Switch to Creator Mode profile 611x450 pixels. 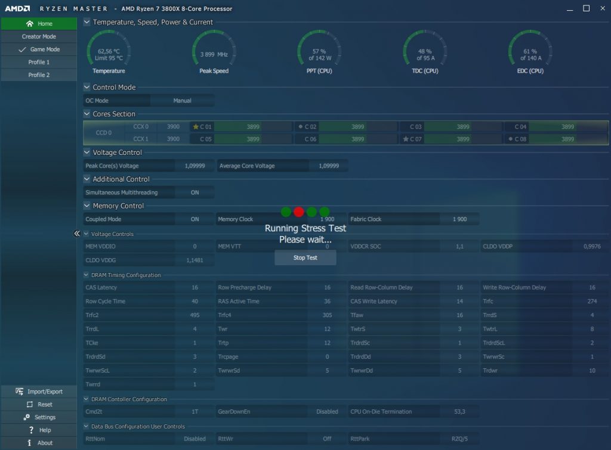pos(39,36)
